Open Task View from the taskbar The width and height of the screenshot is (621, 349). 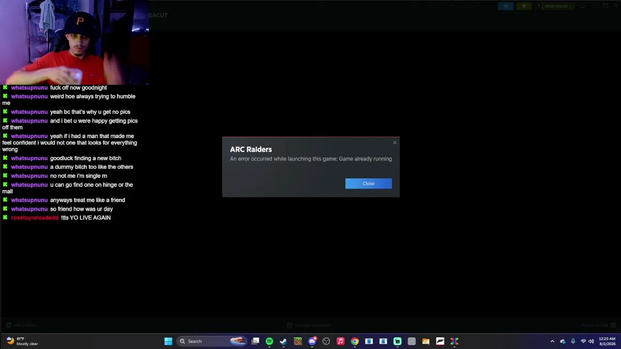point(255,341)
